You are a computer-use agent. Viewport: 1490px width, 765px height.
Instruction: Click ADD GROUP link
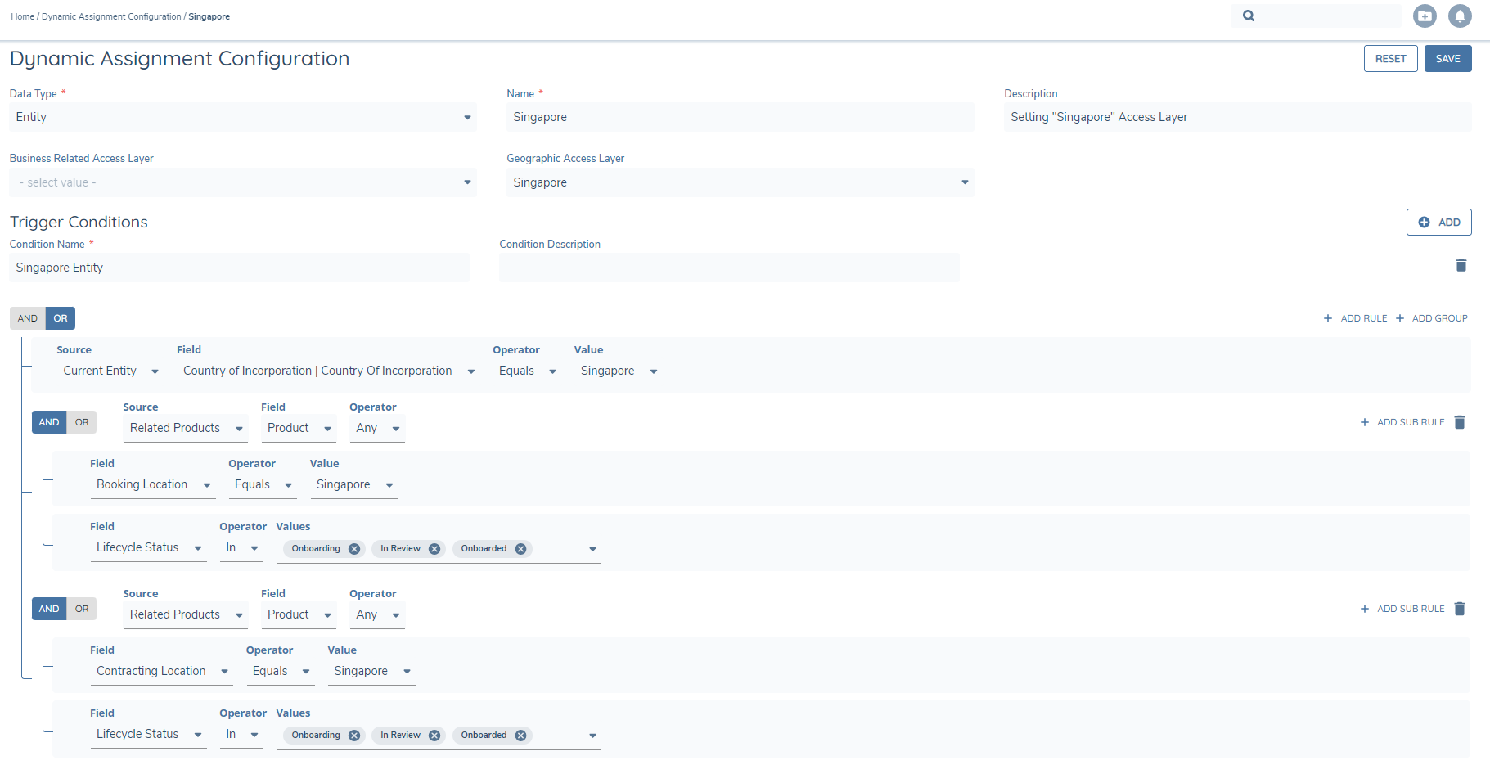(1431, 318)
